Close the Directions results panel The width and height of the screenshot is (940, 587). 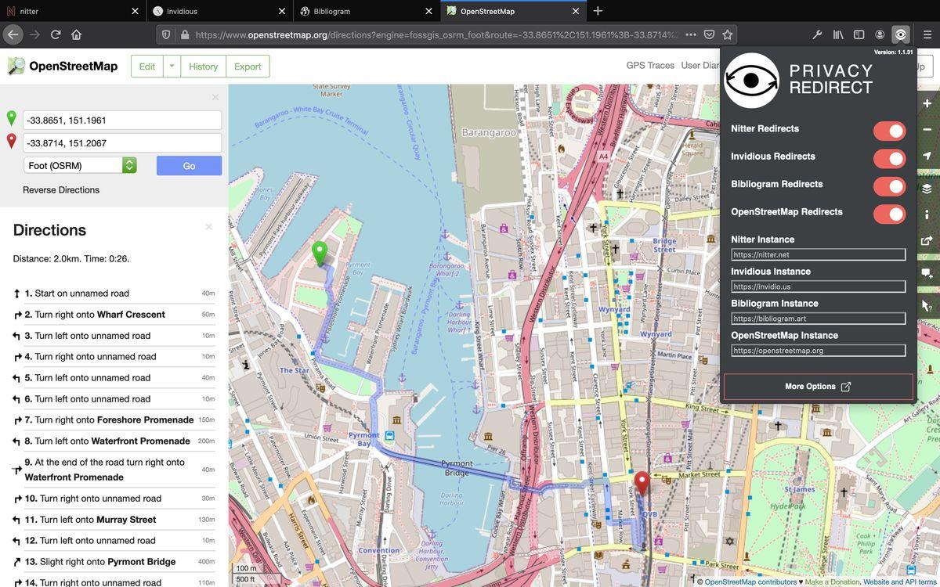click(x=208, y=227)
